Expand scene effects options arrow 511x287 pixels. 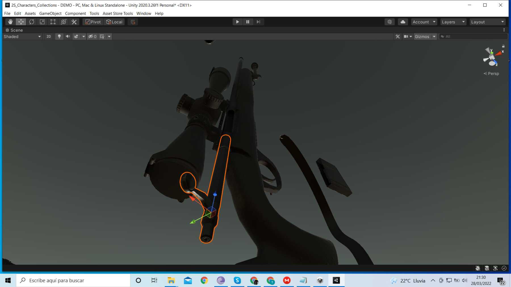(x=83, y=37)
